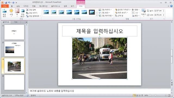The width and height of the screenshot is (174, 98).
Task: Open 맞춤 (Align) options
Action: 136,10
